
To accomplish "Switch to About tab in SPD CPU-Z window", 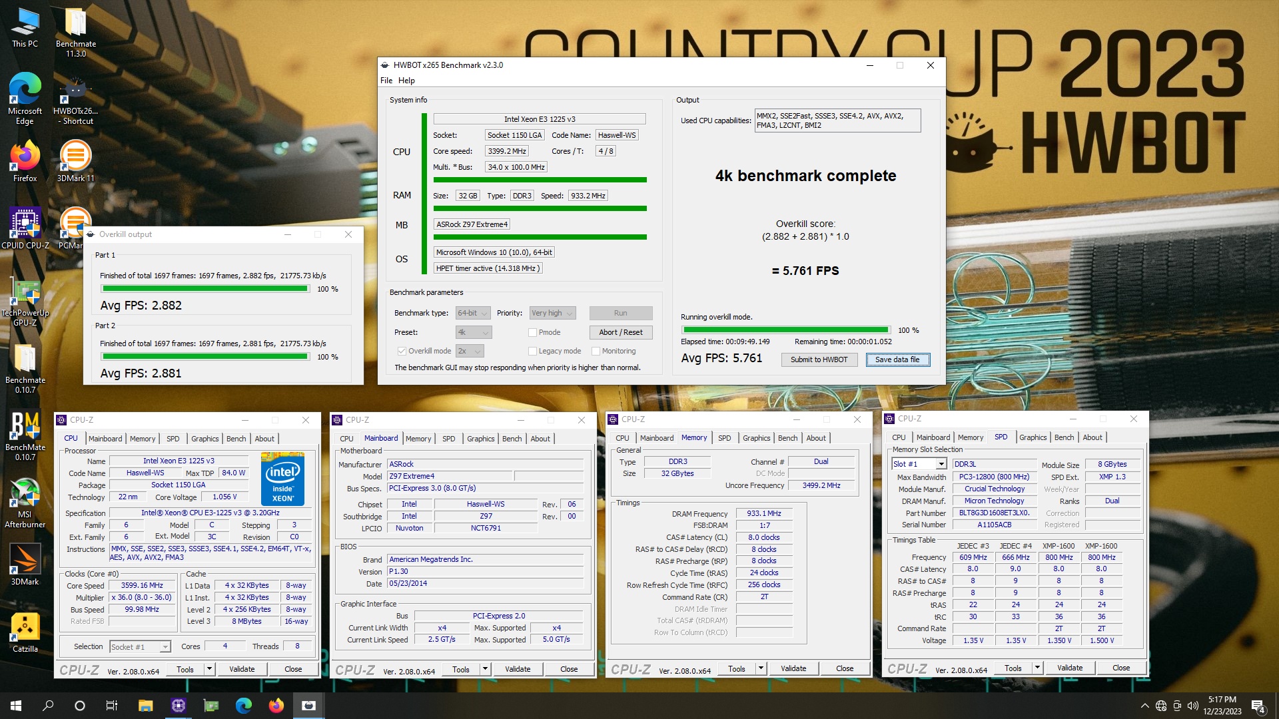I will [x=1092, y=437].
